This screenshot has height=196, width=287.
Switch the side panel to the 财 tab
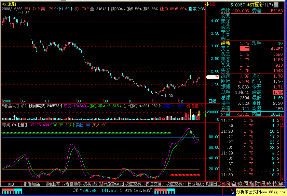(x=257, y=184)
